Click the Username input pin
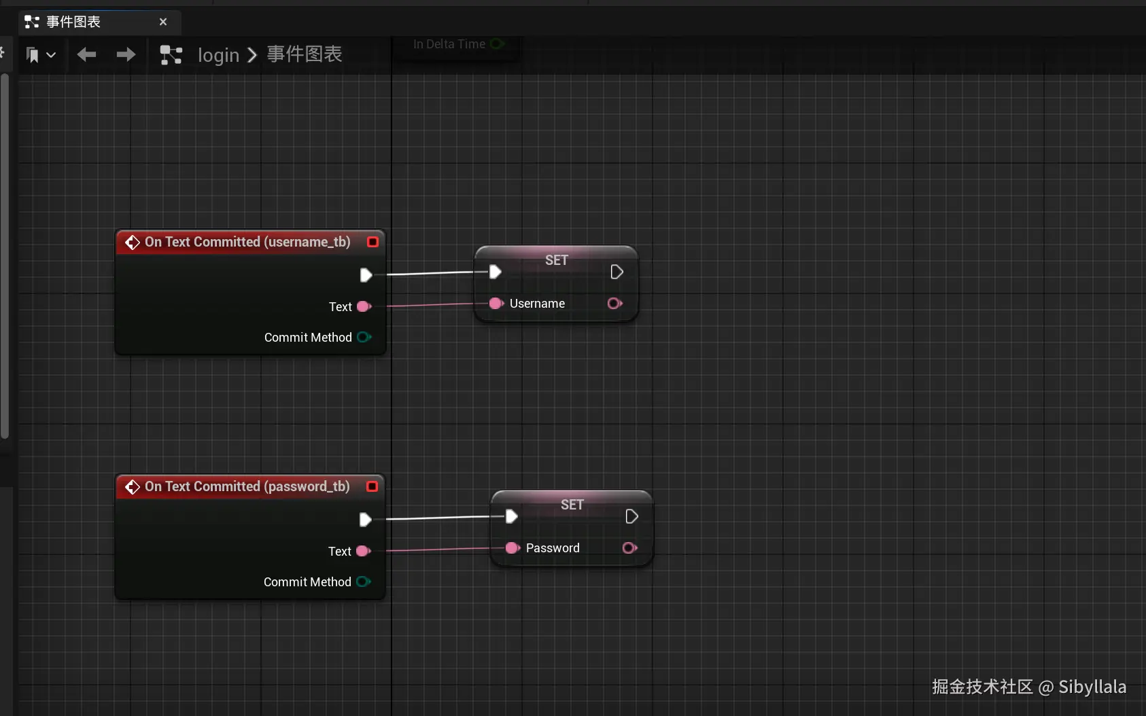Screen dimensions: 1146x716 pyautogui.click(x=497, y=303)
